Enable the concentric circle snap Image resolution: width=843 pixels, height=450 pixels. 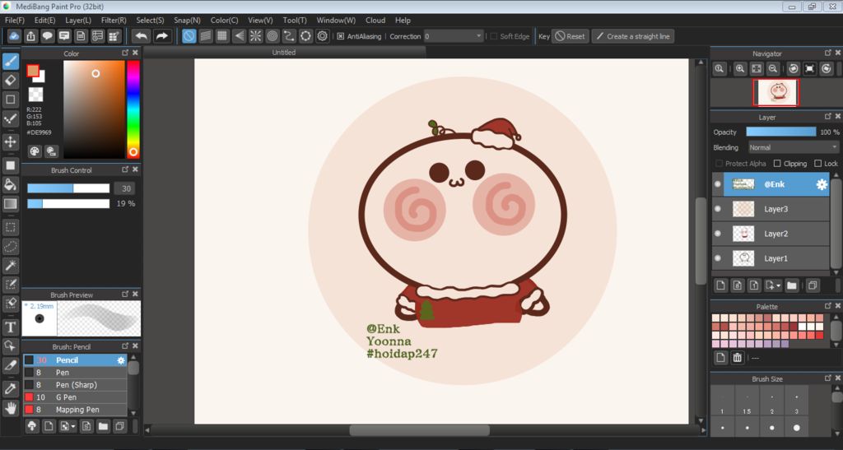272,36
